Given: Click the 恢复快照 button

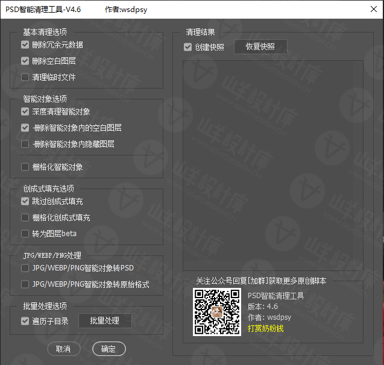Looking at the screenshot, I should (260, 46).
